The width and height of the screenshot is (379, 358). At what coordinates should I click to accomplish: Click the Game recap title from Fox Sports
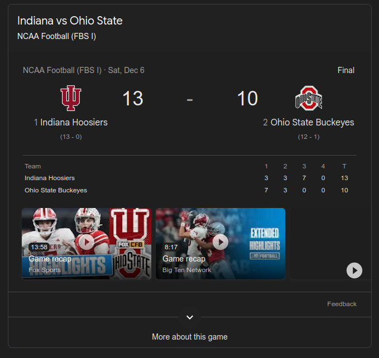(50, 259)
